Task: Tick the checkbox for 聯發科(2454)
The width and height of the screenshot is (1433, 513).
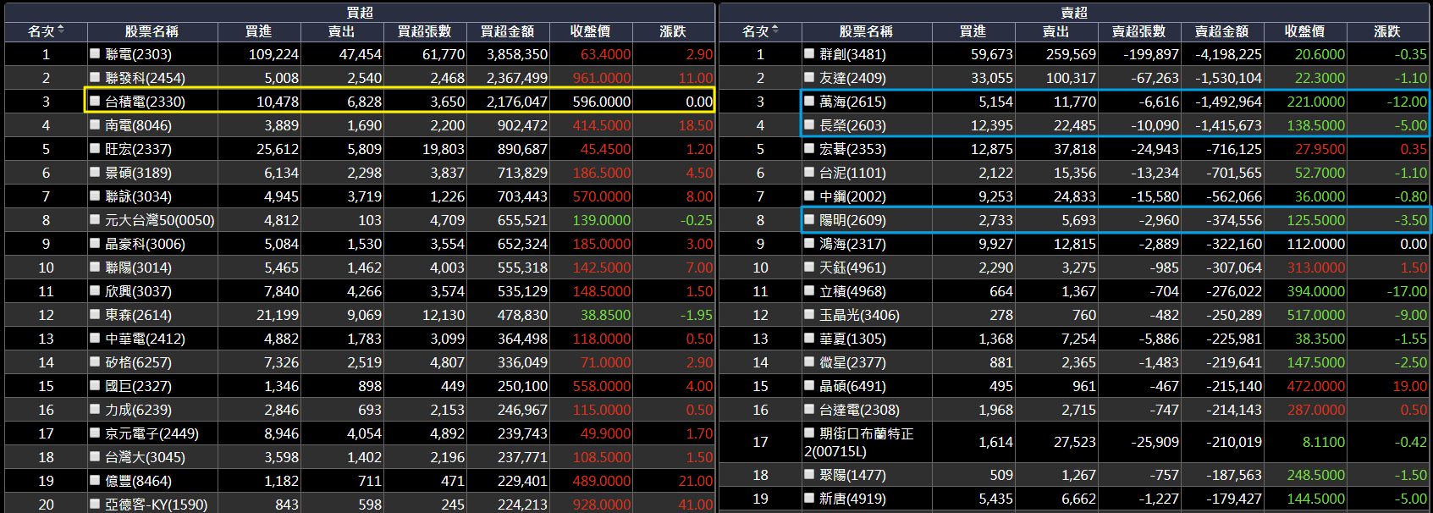Action: point(96,77)
